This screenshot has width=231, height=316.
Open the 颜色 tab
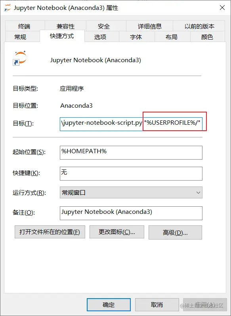point(207,37)
